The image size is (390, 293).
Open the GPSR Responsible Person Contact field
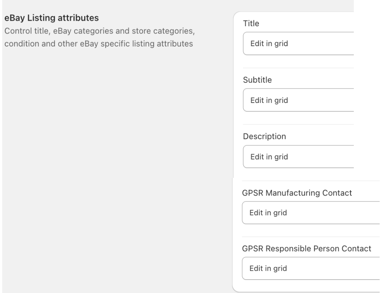coord(311,268)
